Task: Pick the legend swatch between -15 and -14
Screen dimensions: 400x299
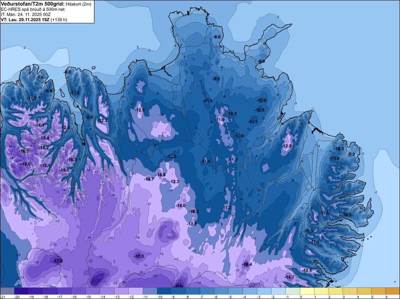Action: pos(93,291)
